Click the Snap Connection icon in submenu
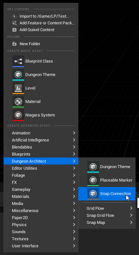The image size is (139, 255). (x=93, y=194)
